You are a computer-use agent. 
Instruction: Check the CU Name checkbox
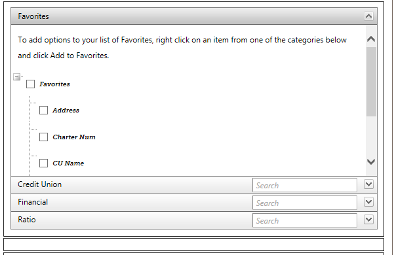point(43,163)
